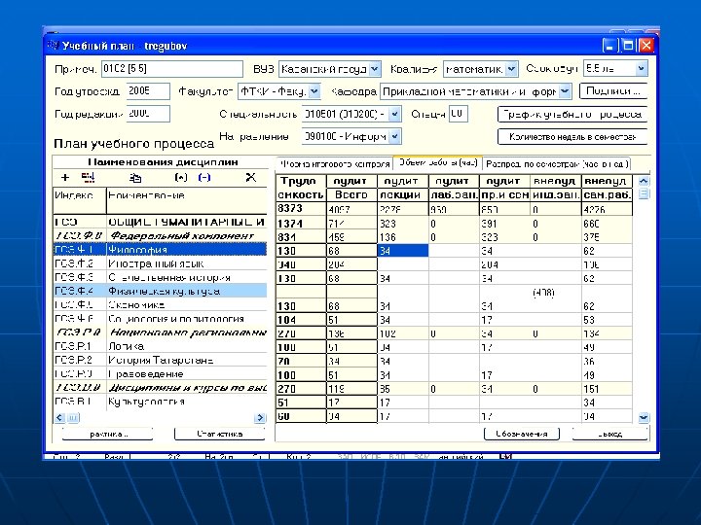The image size is (701, 525).
Task: Open the Распред. по семестрам tab
Action: pos(555,163)
